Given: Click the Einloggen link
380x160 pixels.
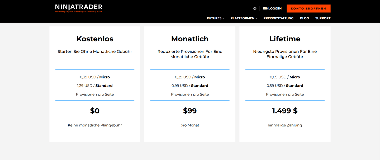Looking at the screenshot, I should (x=272, y=8).
